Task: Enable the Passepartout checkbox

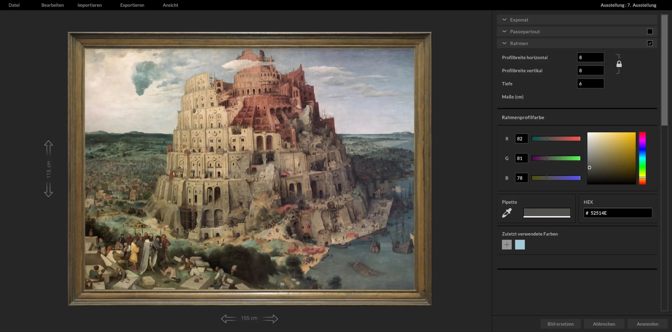Action: point(650,31)
